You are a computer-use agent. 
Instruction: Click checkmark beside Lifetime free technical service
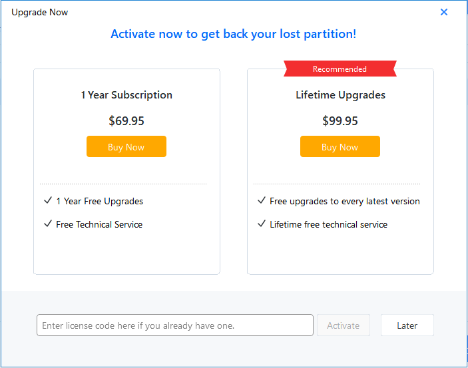tap(262, 224)
